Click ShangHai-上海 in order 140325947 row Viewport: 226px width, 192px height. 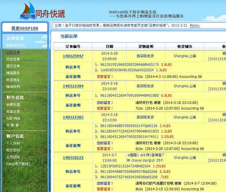185,56
